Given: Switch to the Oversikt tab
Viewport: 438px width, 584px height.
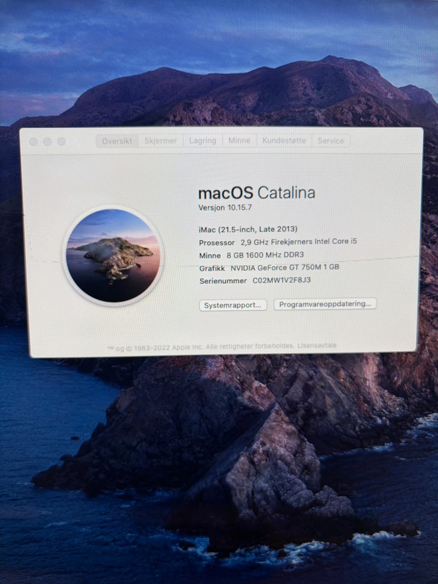Looking at the screenshot, I should [x=117, y=141].
